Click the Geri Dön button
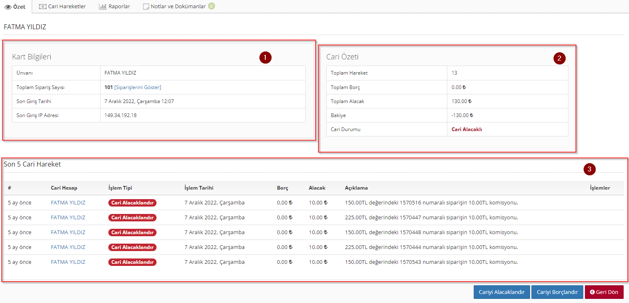Viewport: 629px width, 303px height. (x=604, y=292)
